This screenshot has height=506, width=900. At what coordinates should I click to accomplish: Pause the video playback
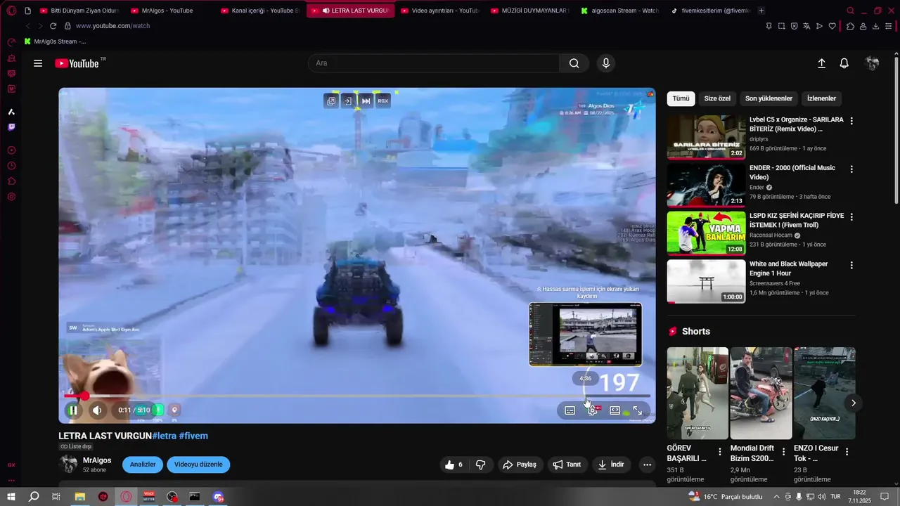click(73, 410)
